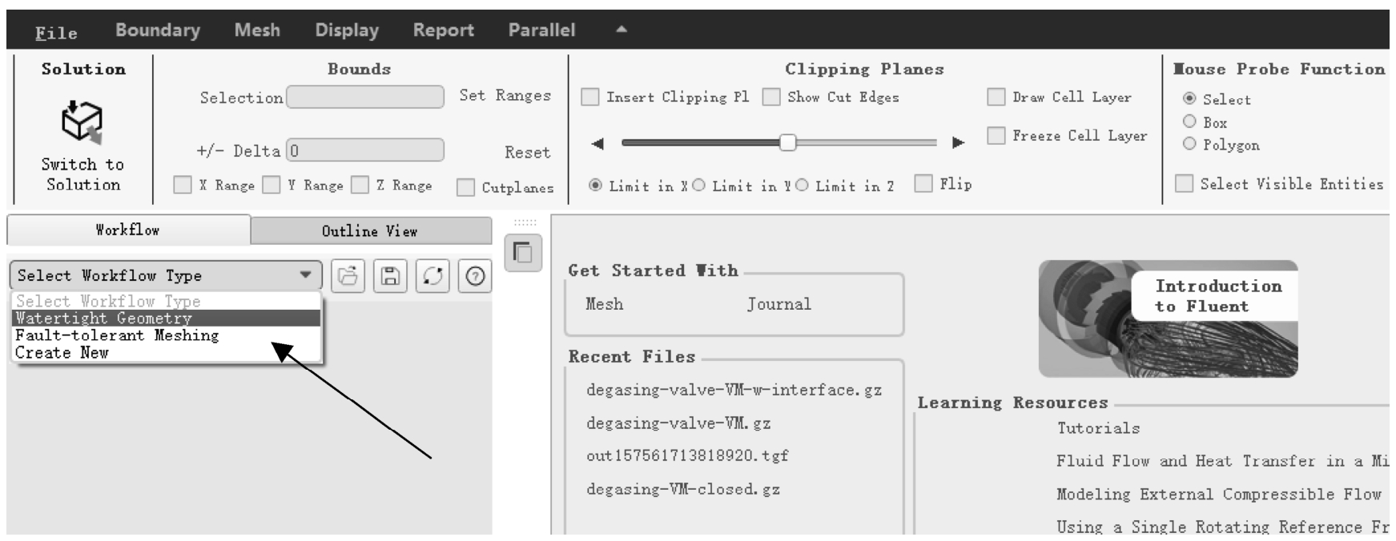Image resolution: width=1396 pixels, height=541 pixels.
Task: Switch to the Outline View tab
Action: point(371,230)
